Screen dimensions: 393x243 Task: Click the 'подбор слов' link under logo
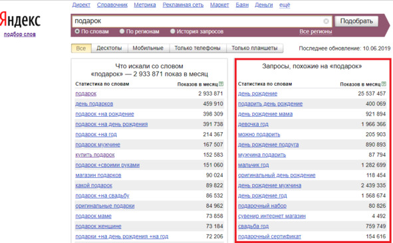coord(20,35)
